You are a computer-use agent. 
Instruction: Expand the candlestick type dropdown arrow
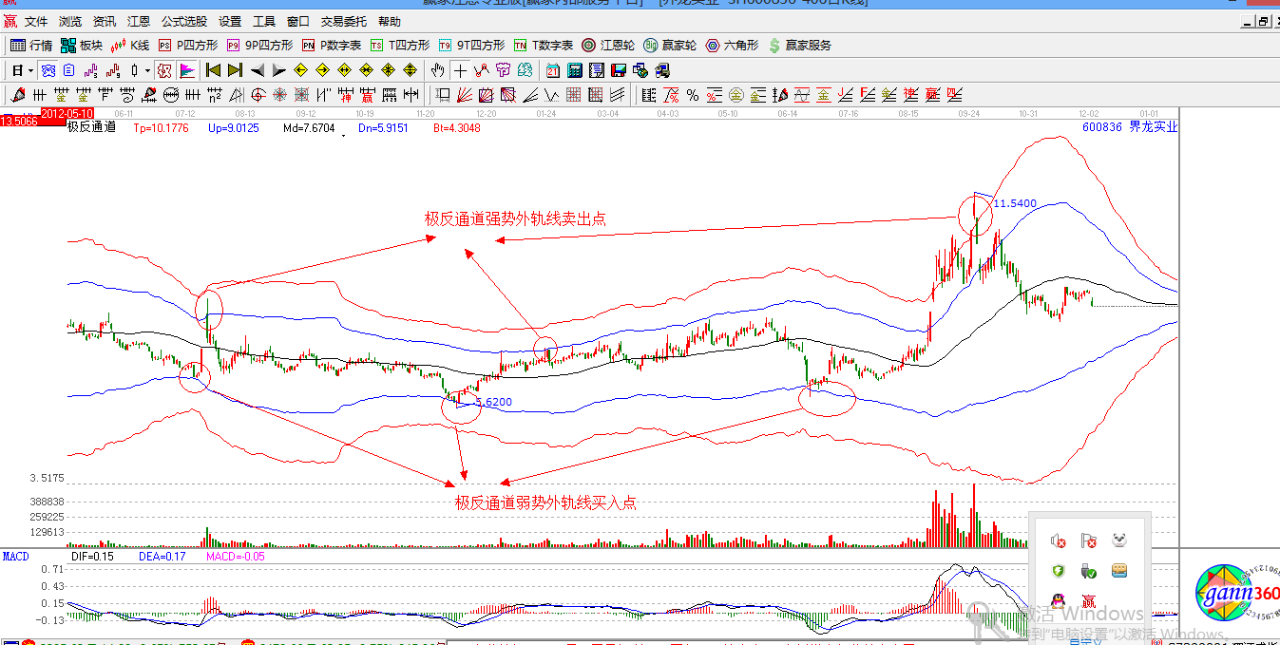coord(147,70)
